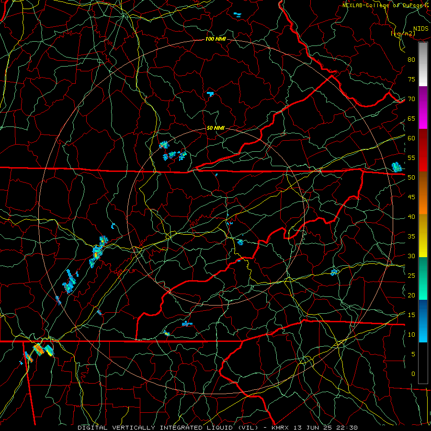431x431 pixels.
Task: Click the [kg/m2] units label
Action: (x=403, y=34)
